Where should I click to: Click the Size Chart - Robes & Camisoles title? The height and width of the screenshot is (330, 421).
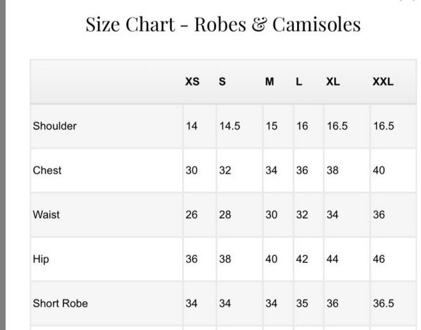[223, 25]
